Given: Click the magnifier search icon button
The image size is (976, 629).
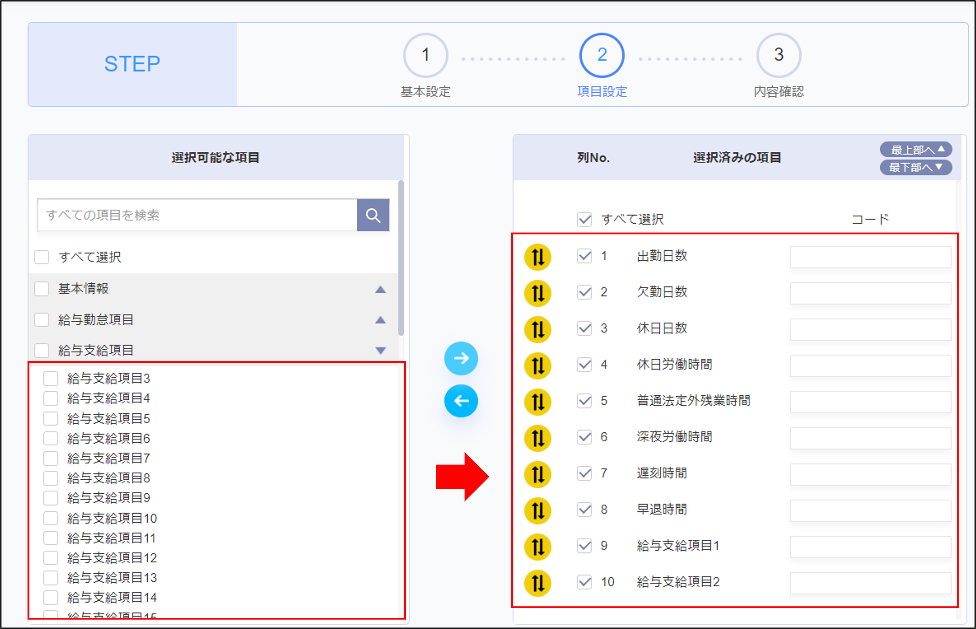Looking at the screenshot, I should 372,215.
